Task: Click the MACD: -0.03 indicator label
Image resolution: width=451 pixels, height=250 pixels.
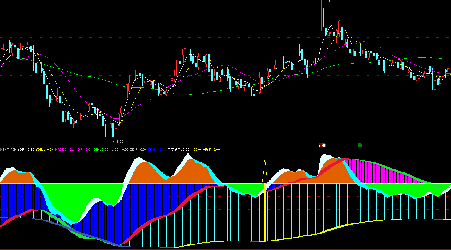Action: point(119,150)
